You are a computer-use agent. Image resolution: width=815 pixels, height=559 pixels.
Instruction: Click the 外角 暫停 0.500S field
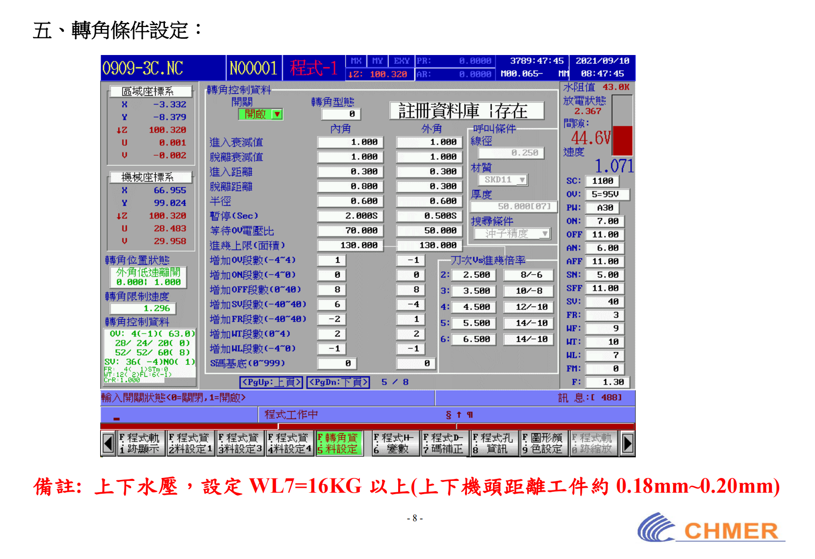[429, 216]
